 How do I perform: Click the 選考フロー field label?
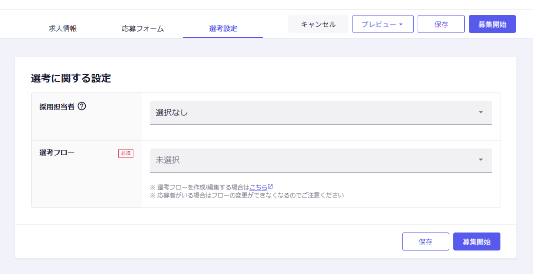pos(57,152)
